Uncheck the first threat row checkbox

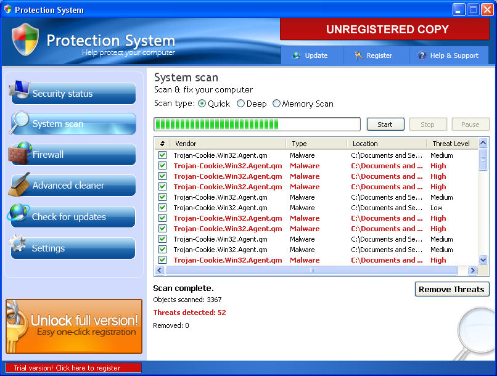pyautogui.click(x=163, y=155)
